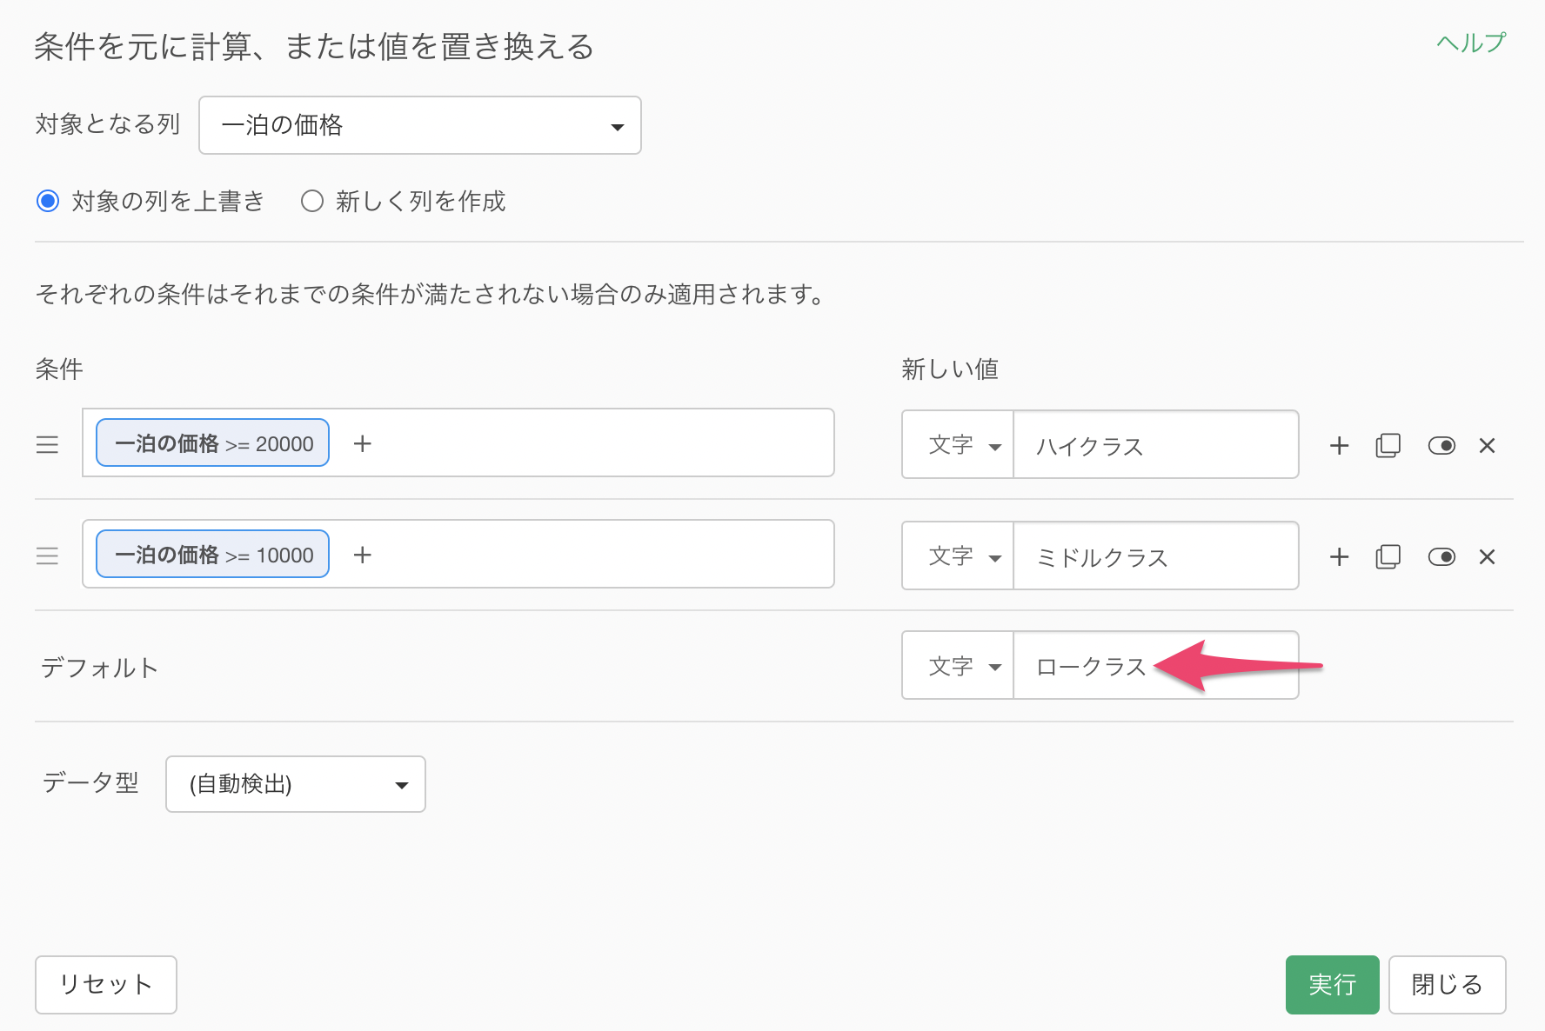Grab the drag handle of the first condition
1545x1031 pixels.
pyautogui.click(x=47, y=445)
